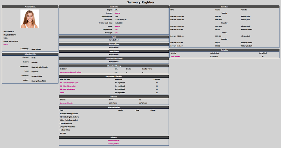
Task: Click the Campus value 'North'
Action: (34, 58)
